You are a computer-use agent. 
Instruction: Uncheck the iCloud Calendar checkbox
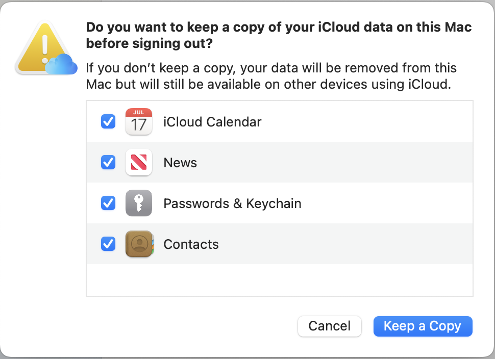tap(108, 122)
